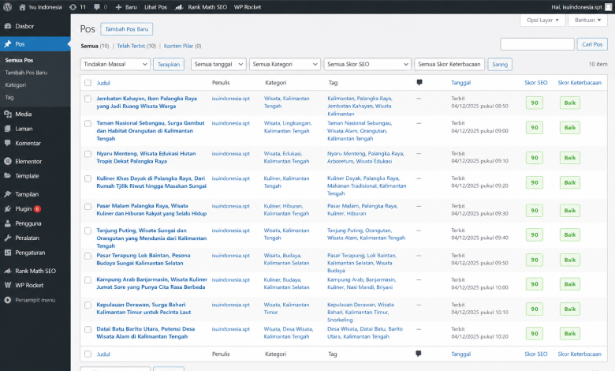Click the user avatar in admin bar

[609, 7]
